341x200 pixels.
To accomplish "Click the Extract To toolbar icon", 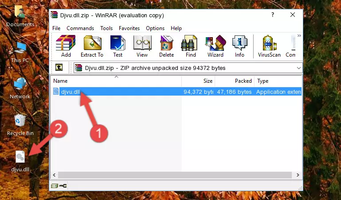I will click(92, 46).
